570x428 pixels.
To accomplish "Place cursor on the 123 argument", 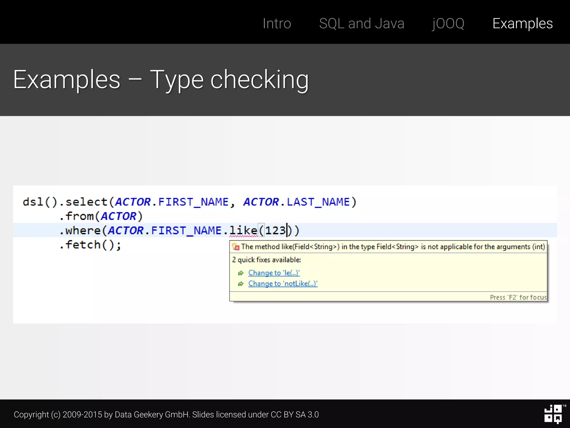I will (x=275, y=230).
